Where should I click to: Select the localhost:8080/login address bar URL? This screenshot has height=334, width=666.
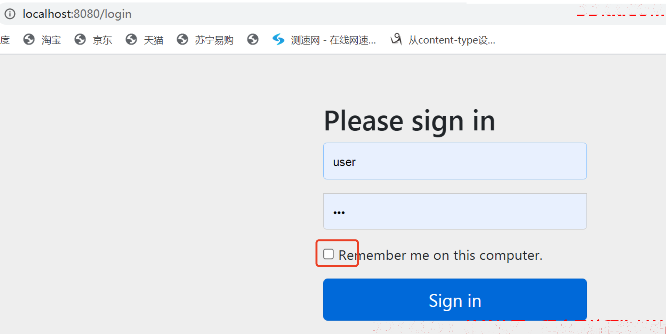pyautogui.click(x=77, y=14)
